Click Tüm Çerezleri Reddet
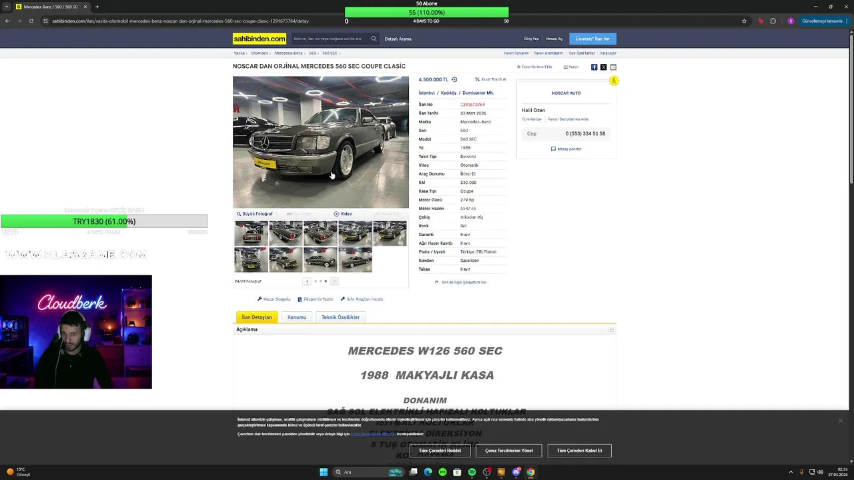This screenshot has width=854, height=480. (440, 451)
